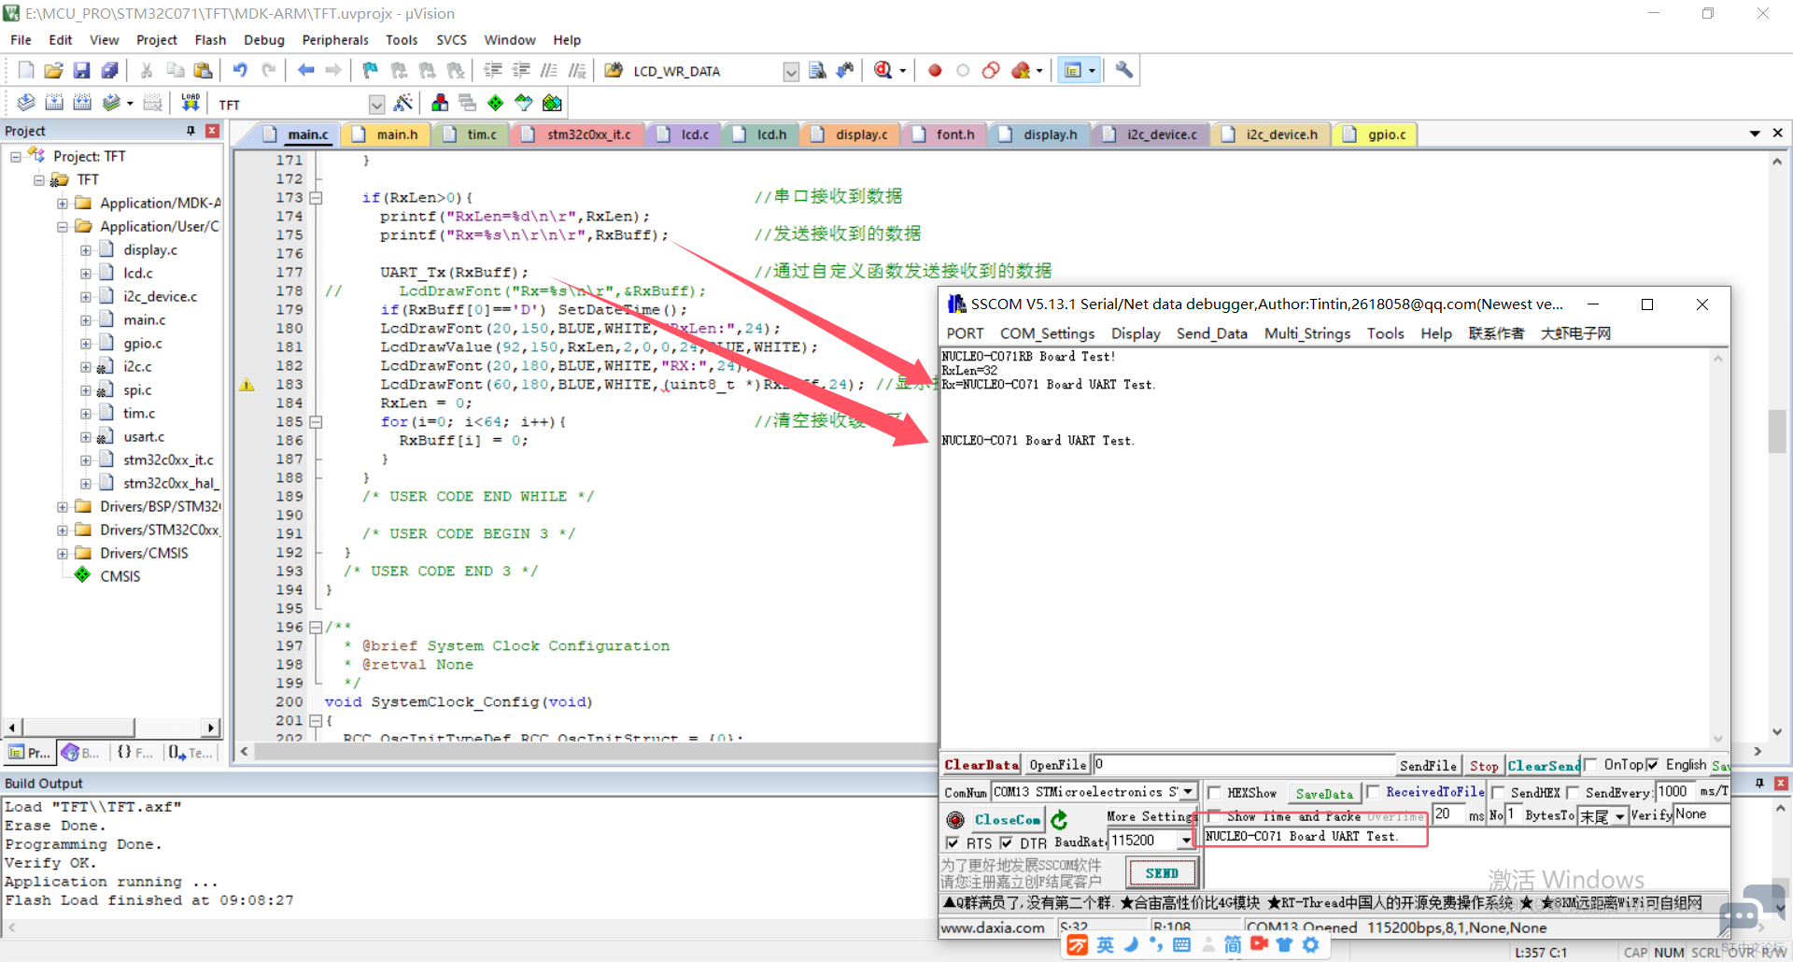Open the Peripherals menu
The height and width of the screenshot is (962, 1793).
point(335,40)
